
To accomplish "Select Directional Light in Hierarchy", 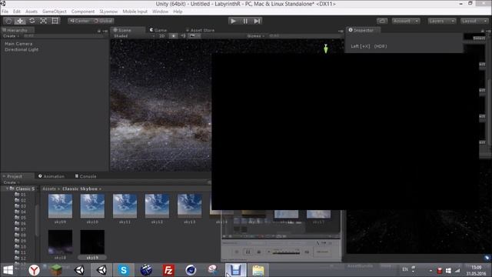I will tap(22, 49).
